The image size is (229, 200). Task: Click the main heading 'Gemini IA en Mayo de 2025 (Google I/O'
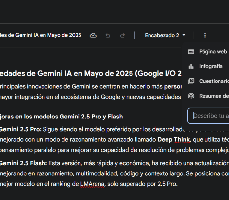pos(106,73)
